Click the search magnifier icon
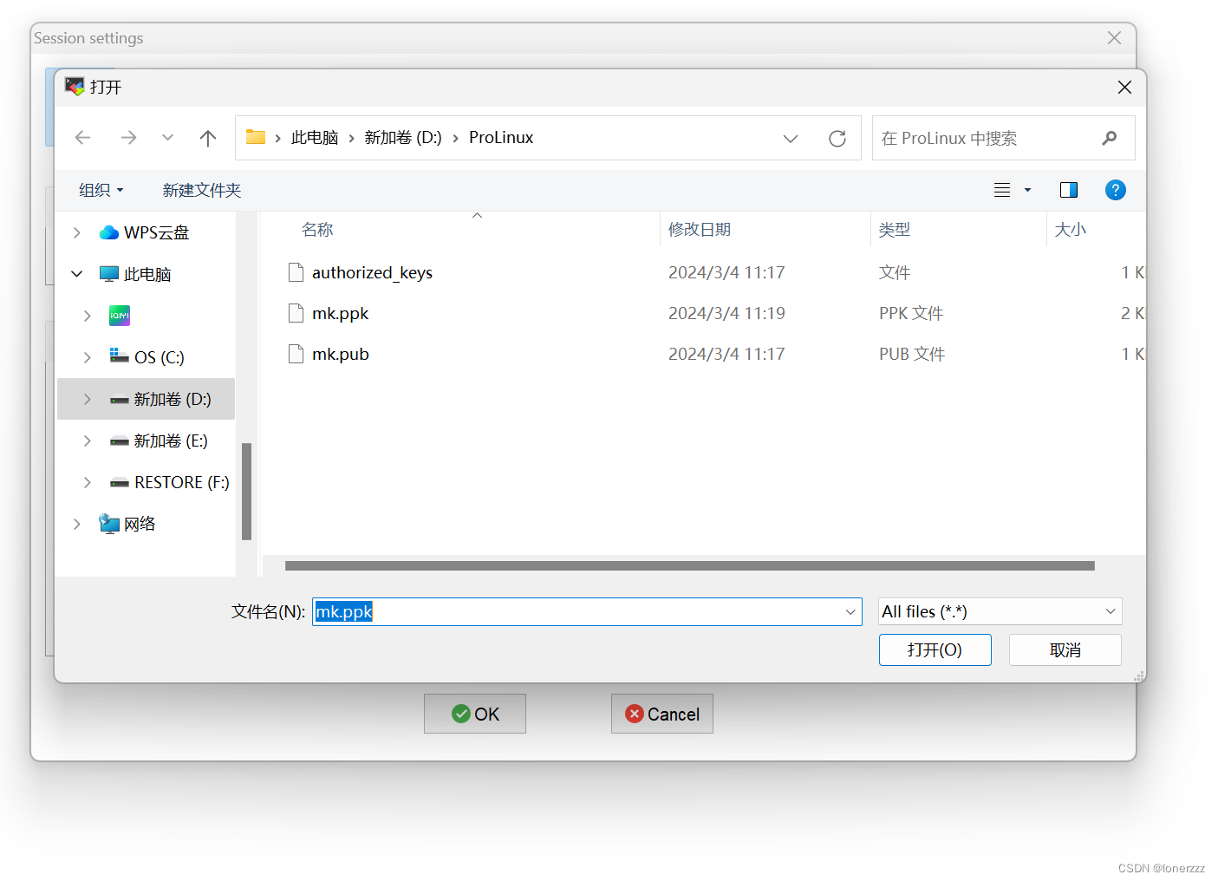This screenshot has width=1218, height=881. pyautogui.click(x=1111, y=137)
